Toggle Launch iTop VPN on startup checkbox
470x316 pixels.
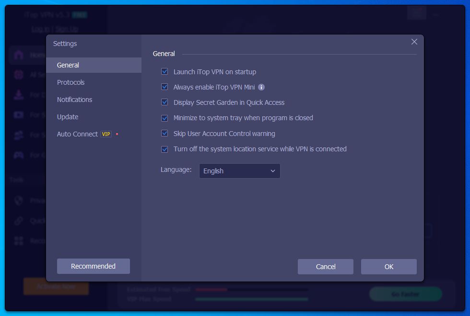[x=164, y=71]
